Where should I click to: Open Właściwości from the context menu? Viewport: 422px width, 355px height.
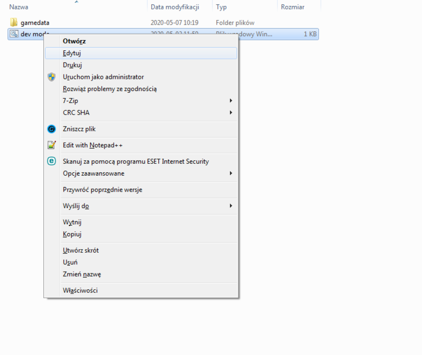coord(80,291)
